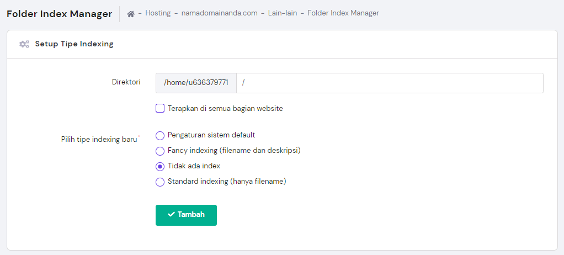This screenshot has width=564, height=255.
Task: Click Folder Index Manager breadcrumb entry
Action: point(343,13)
